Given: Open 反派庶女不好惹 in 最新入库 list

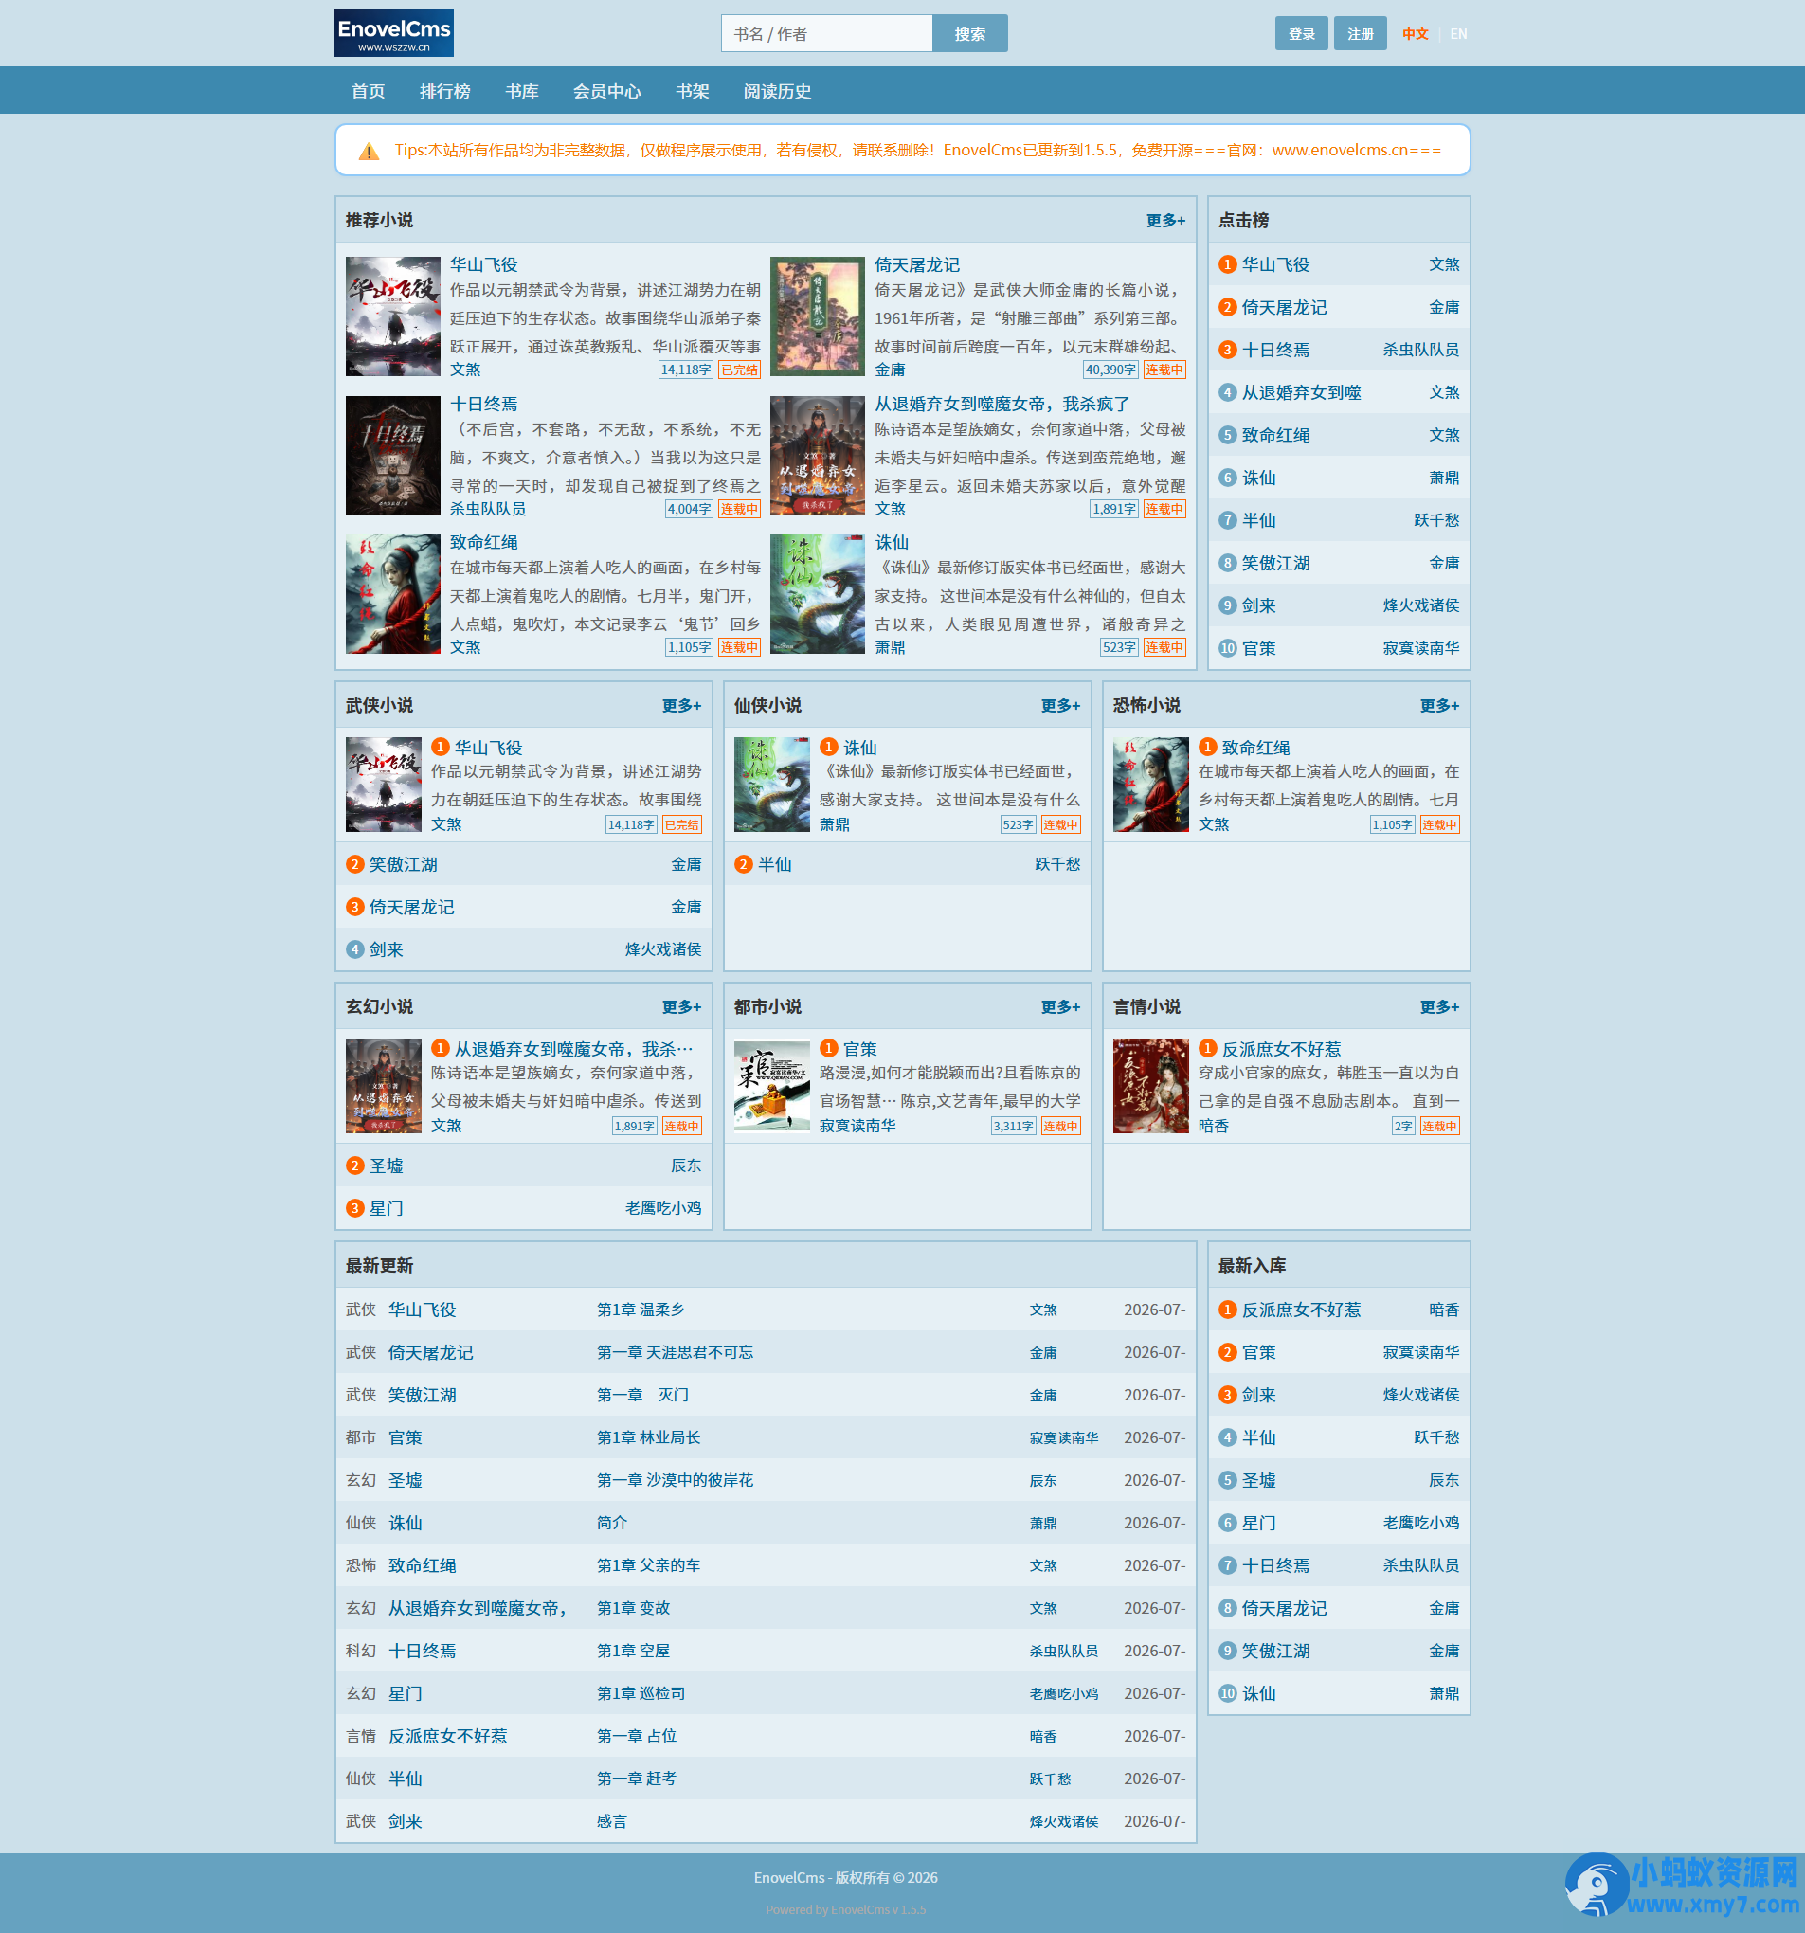Looking at the screenshot, I should (x=1300, y=1310).
